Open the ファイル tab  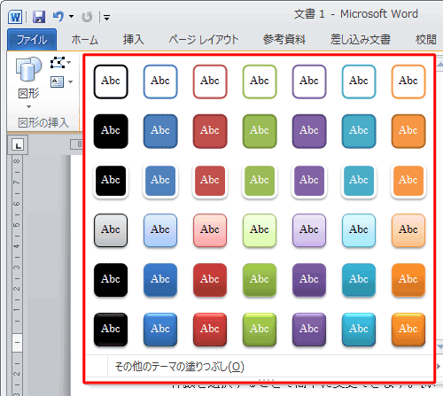[32, 40]
